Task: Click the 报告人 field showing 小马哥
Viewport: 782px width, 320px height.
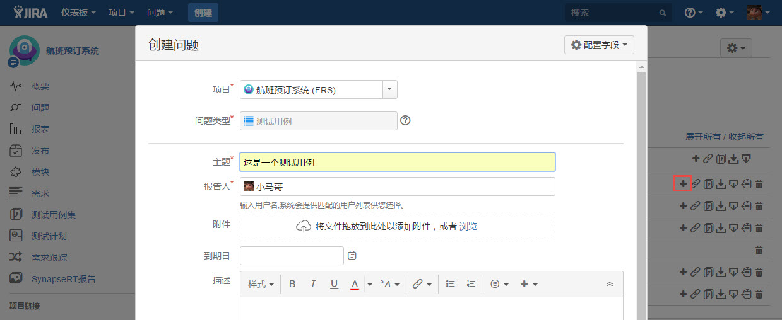Action: (x=398, y=186)
